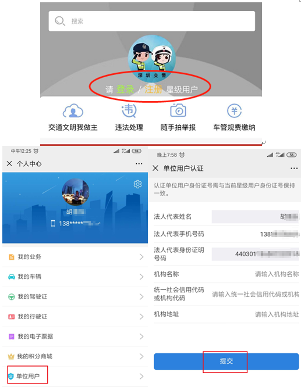The height and width of the screenshot is (387, 301).
Task: Close the 个人中心 page
Action: pyautogui.click(x=9, y=163)
